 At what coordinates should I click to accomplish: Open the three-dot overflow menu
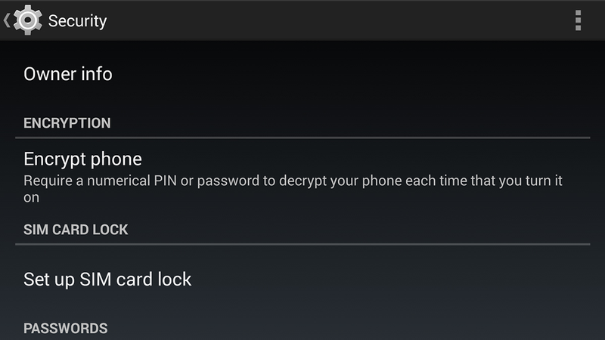point(578,20)
